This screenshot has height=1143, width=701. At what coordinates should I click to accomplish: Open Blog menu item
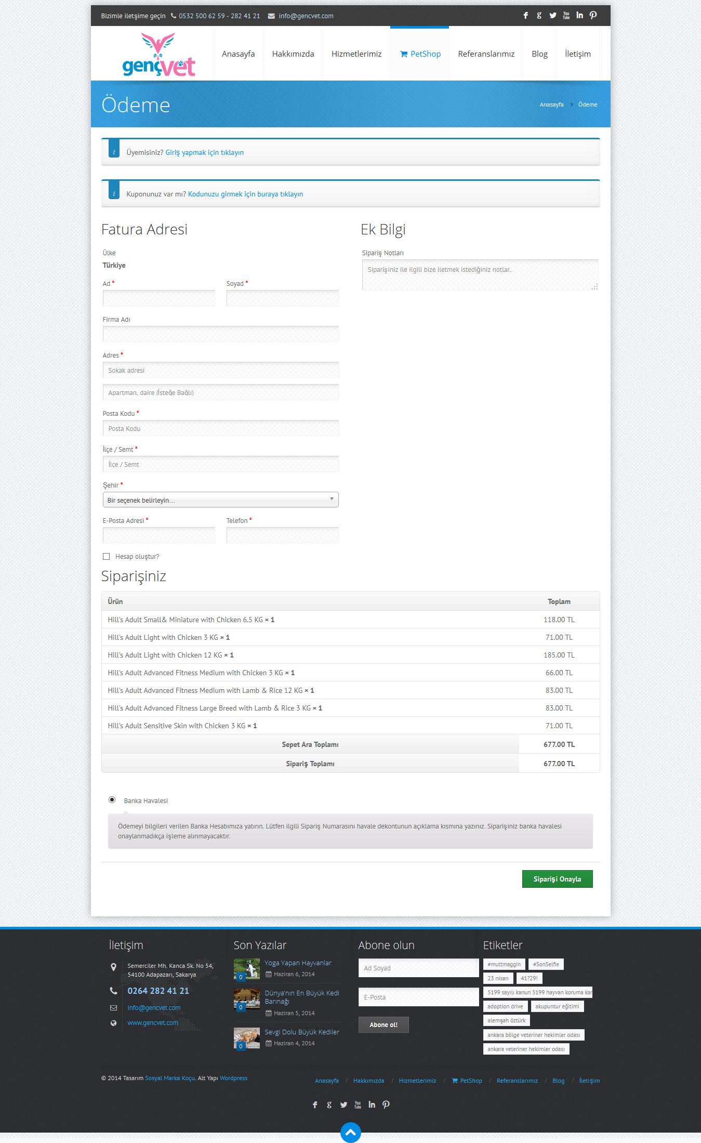[x=539, y=54]
